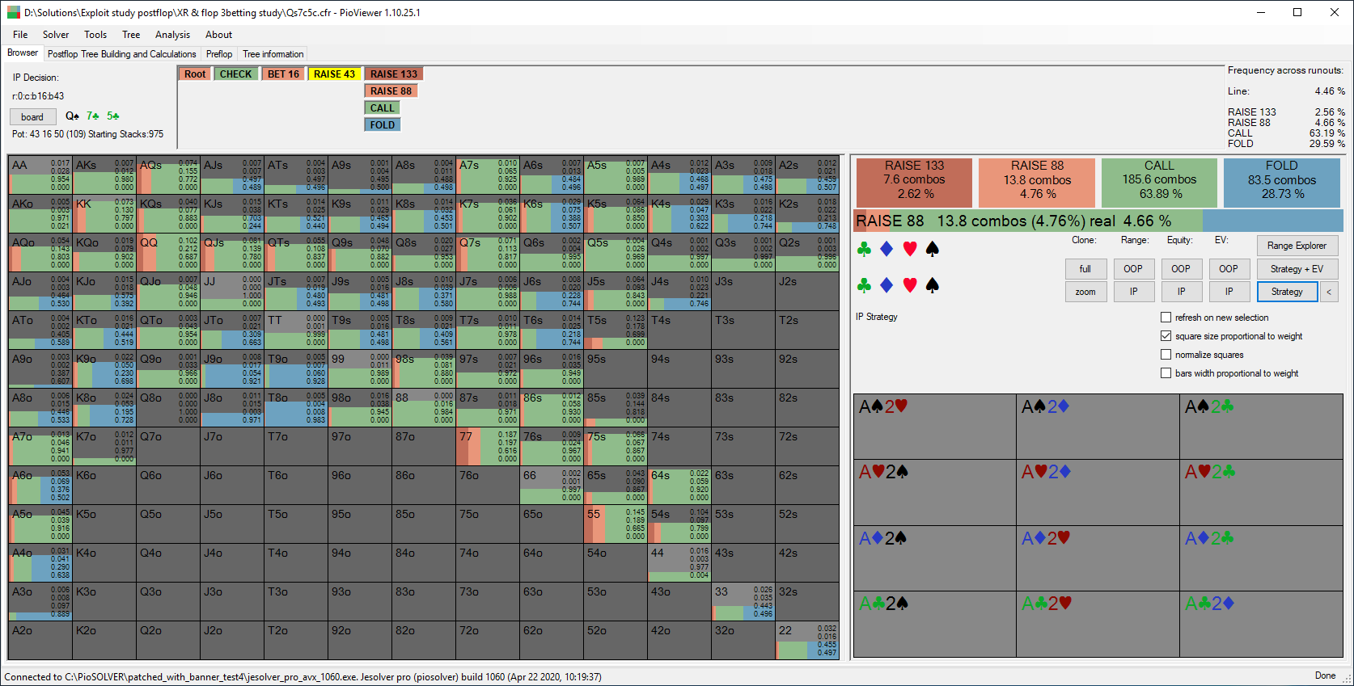Enable refresh on new selection
Screen dimensions: 1354x686
pyautogui.click(x=1166, y=318)
